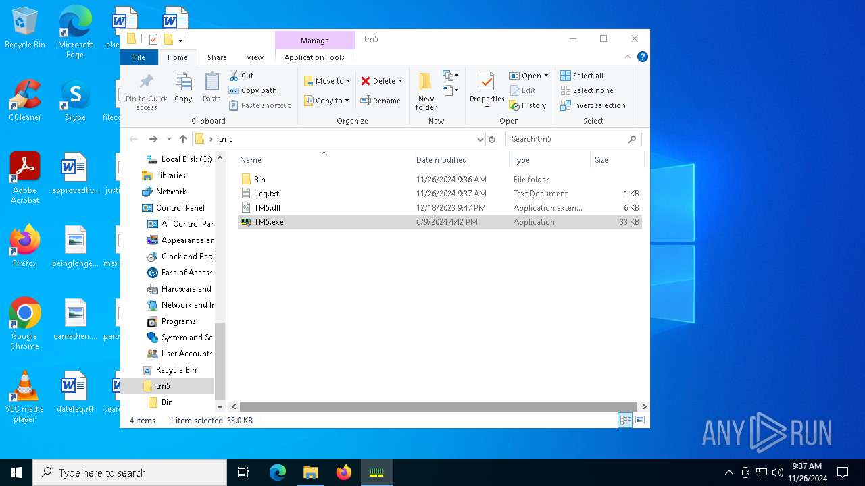Select the TM5.exe file
The width and height of the screenshot is (865, 486).
pyautogui.click(x=439, y=222)
